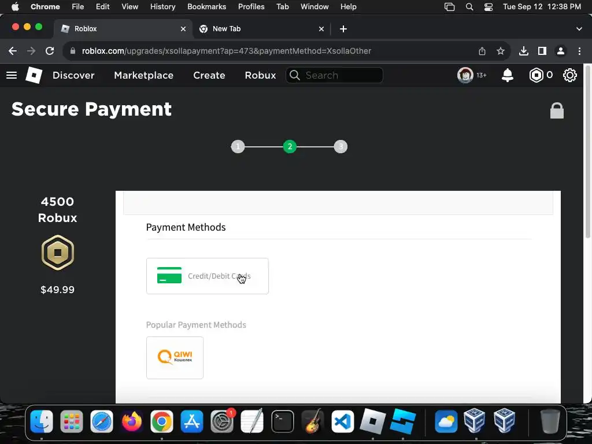Open Visual Studio Code from dock
Viewport: 592px width, 444px height.
coord(342,421)
